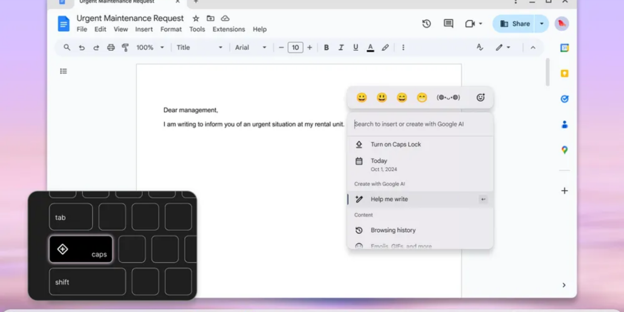Print the document
This screenshot has width=624, height=312.
(111, 48)
